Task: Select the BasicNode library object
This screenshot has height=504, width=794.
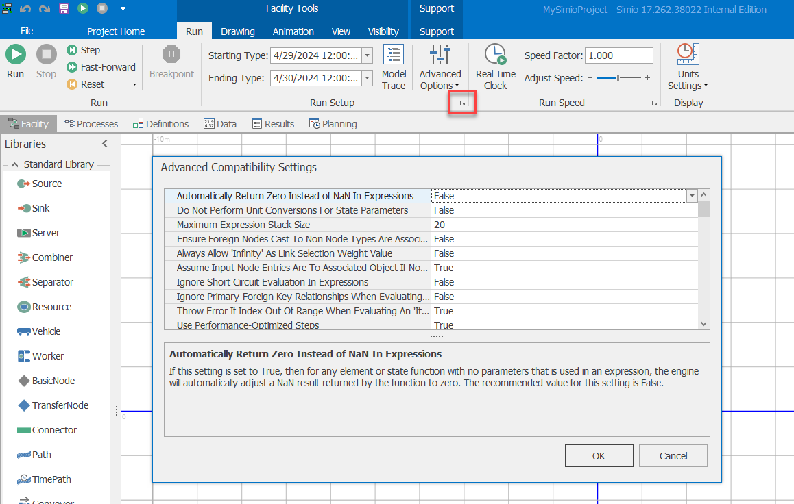Action: point(46,381)
